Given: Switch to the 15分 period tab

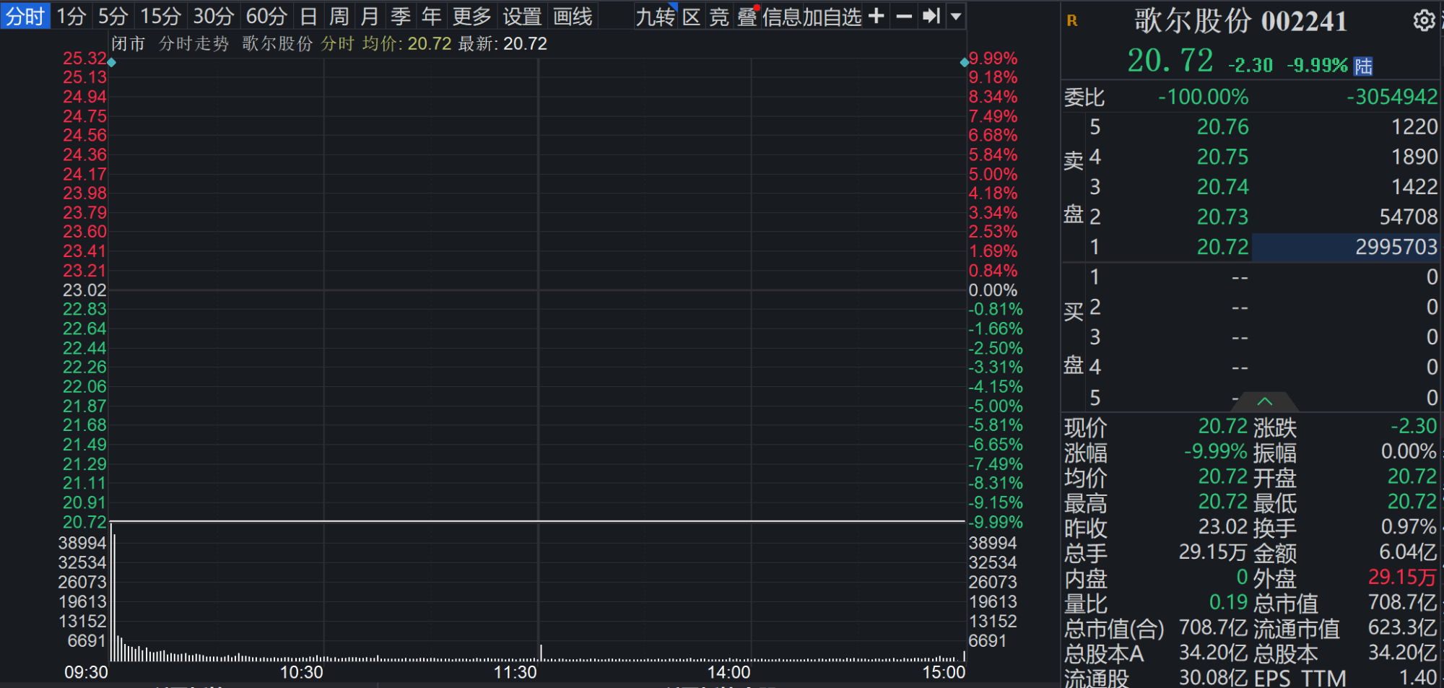Looking at the screenshot, I should 160,16.
